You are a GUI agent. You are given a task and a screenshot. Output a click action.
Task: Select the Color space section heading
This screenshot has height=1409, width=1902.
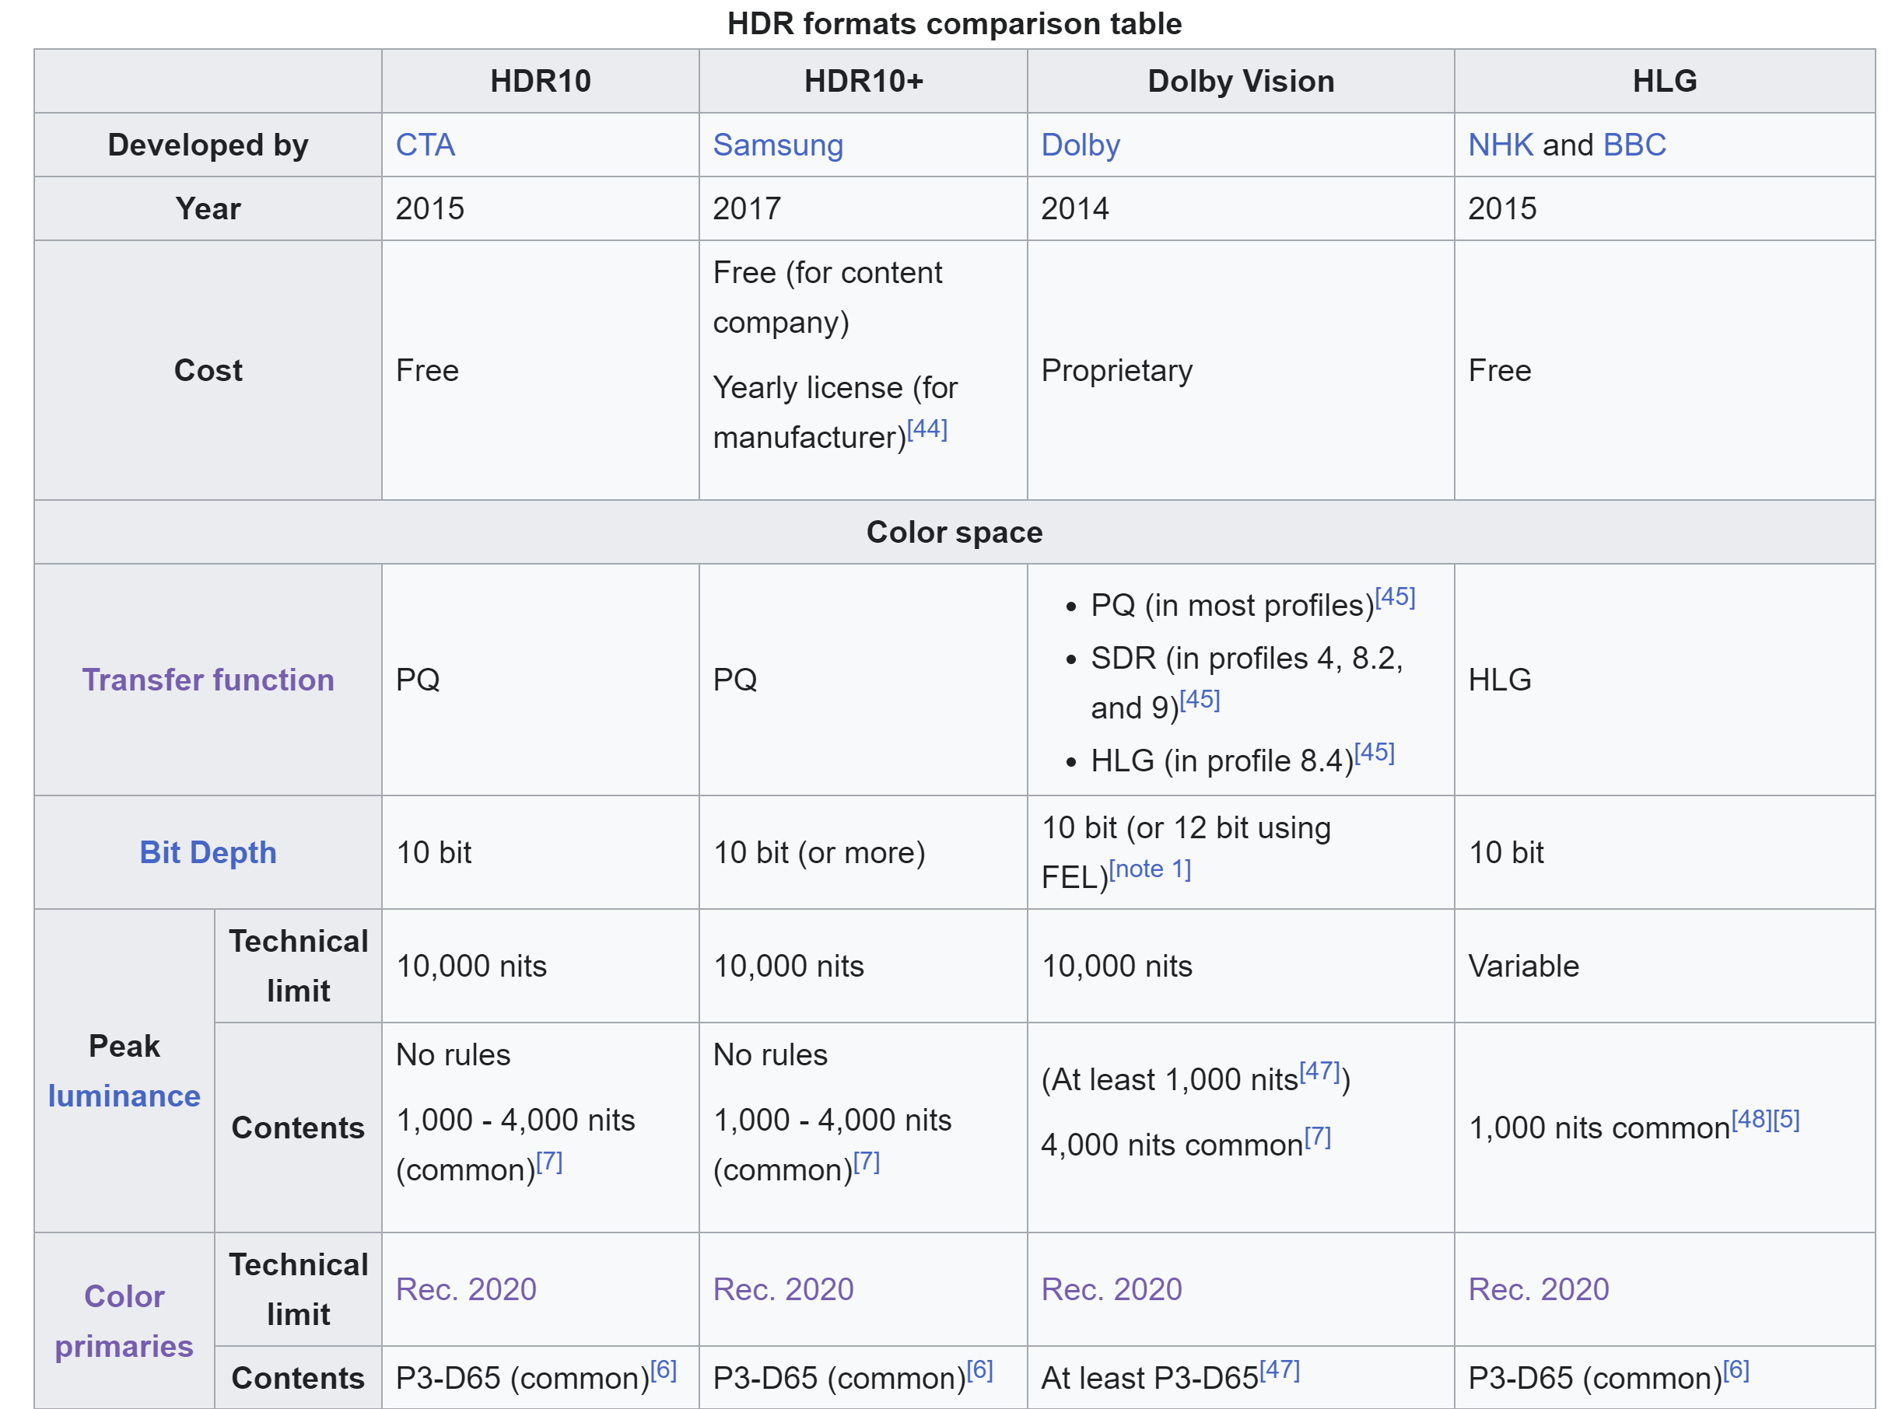[954, 532]
